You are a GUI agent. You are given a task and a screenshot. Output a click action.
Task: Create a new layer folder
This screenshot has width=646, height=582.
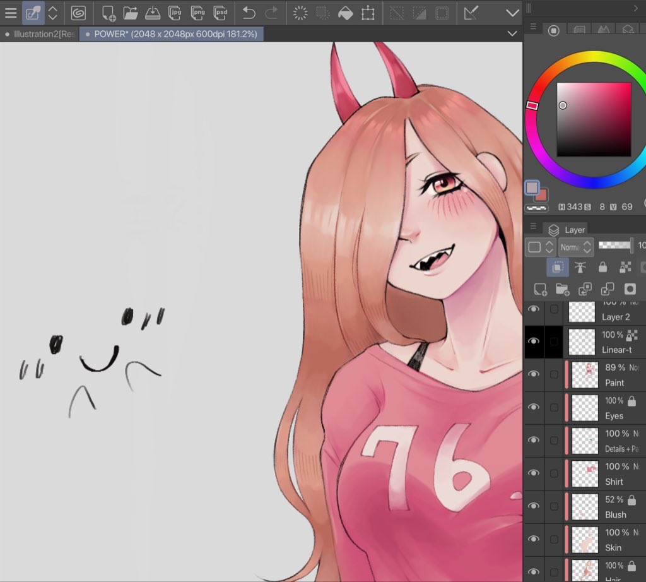tap(562, 289)
